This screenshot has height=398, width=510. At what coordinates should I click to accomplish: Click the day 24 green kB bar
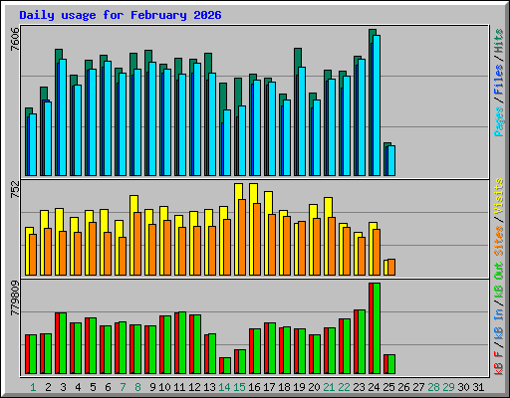click(x=377, y=328)
